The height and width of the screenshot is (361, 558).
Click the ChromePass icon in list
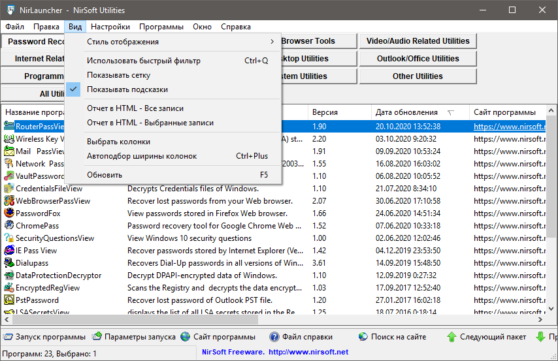[9, 225]
